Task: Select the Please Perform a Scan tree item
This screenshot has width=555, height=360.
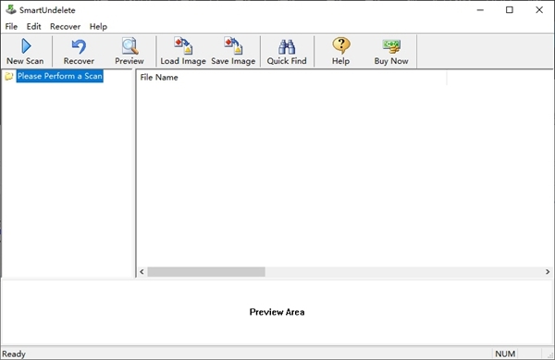Action: tap(60, 76)
